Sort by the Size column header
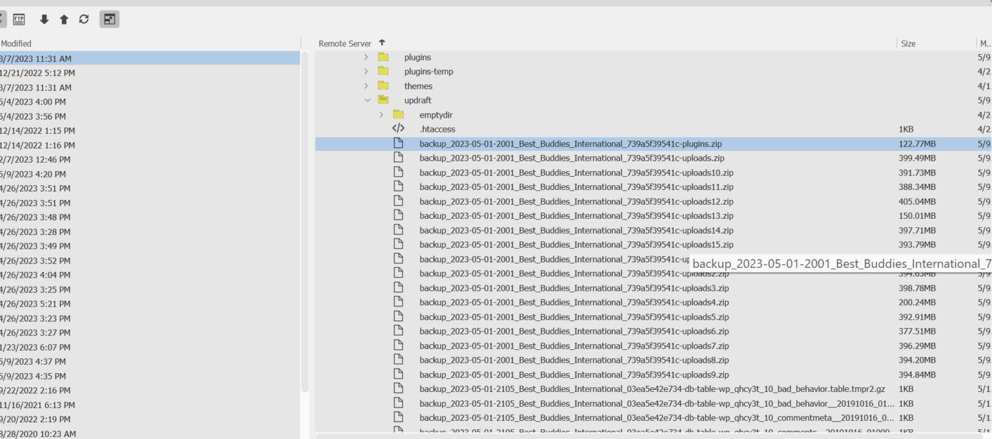 pos(908,43)
